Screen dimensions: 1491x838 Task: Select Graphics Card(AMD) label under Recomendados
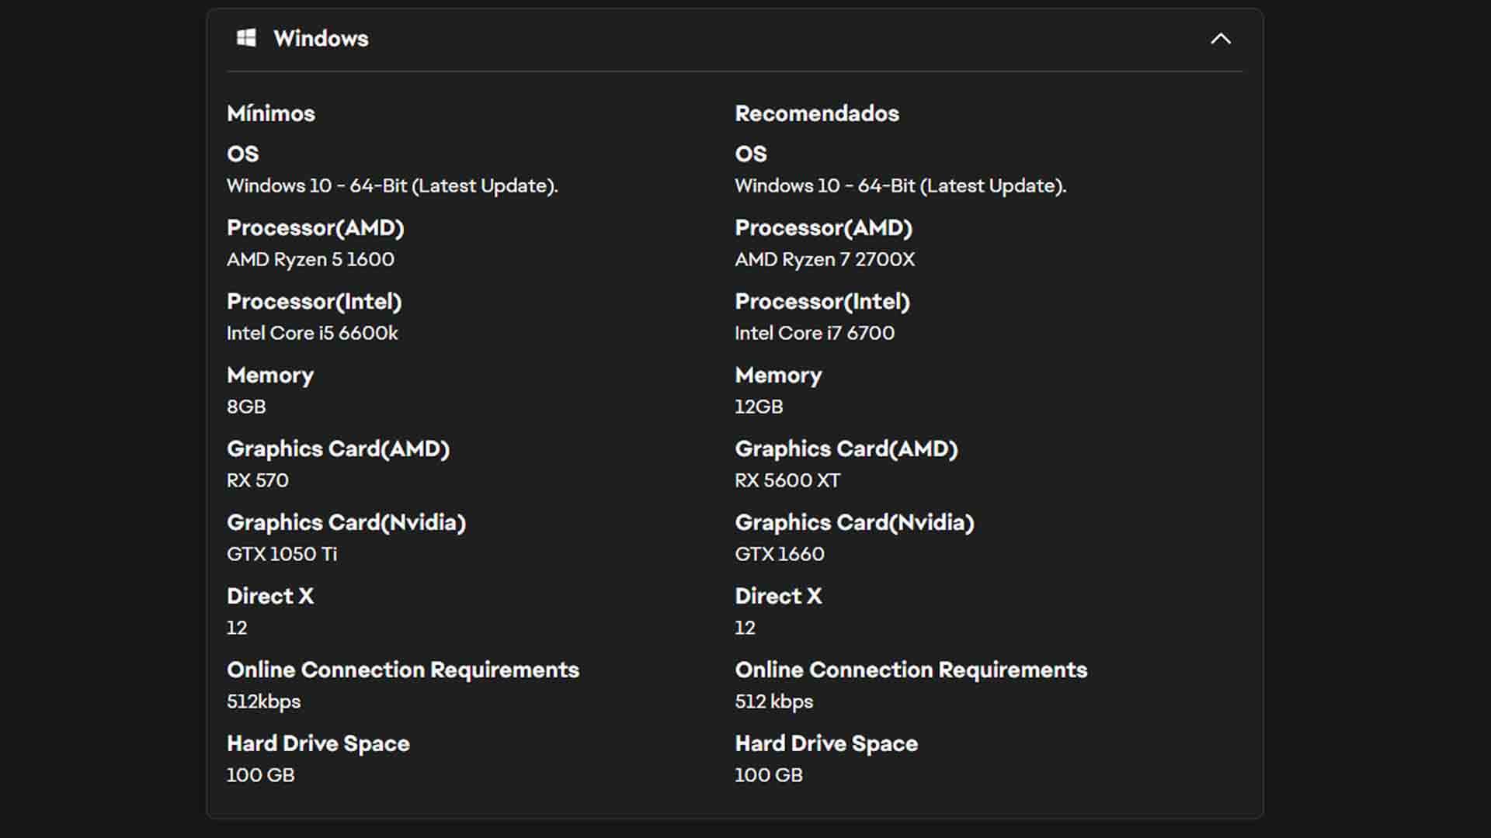pos(846,449)
